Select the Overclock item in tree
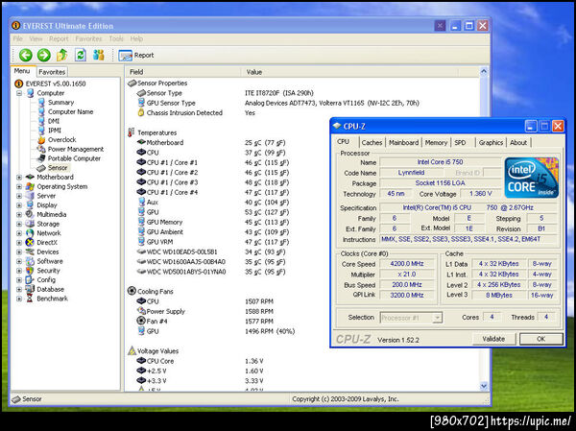 click(x=60, y=139)
